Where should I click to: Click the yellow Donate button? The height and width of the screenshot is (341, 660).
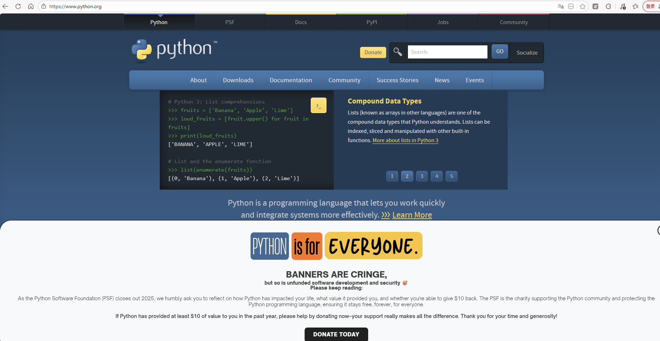pos(373,52)
